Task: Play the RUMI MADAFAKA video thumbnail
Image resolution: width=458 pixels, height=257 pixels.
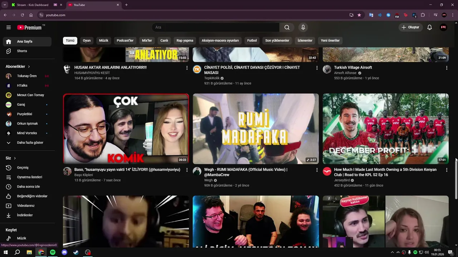Action: pyautogui.click(x=256, y=129)
